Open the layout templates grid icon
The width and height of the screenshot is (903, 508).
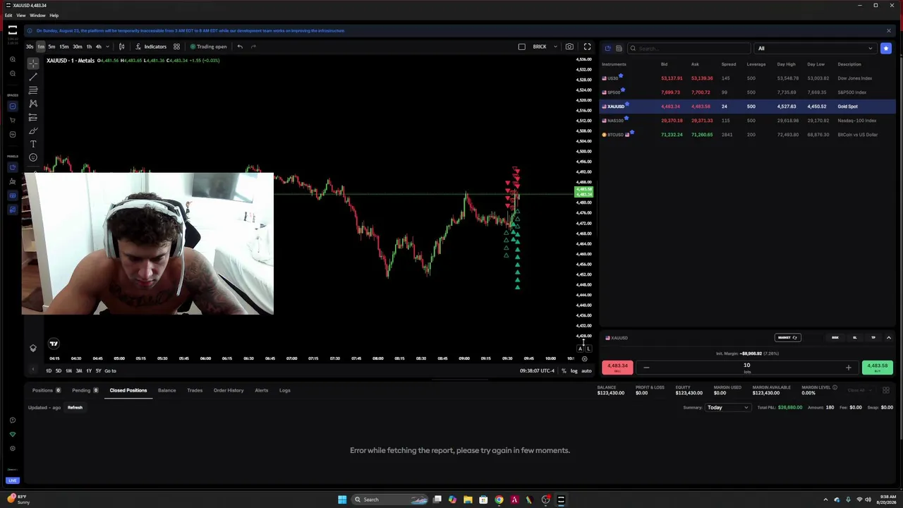(176, 47)
